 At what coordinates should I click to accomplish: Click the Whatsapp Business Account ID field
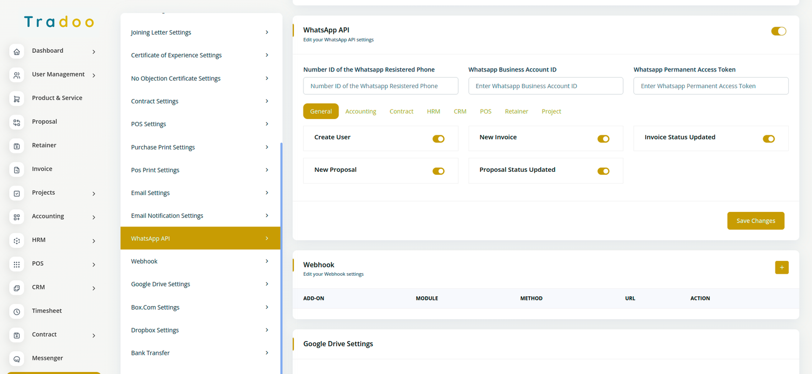pyautogui.click(x=546, y=86)
